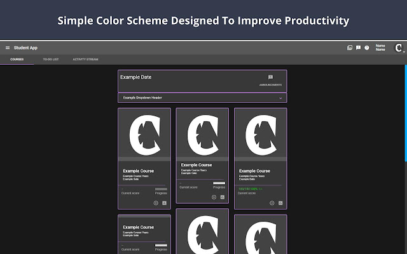Click the Student App title
This screenshot has height=254, width=407.
point(25,48)
